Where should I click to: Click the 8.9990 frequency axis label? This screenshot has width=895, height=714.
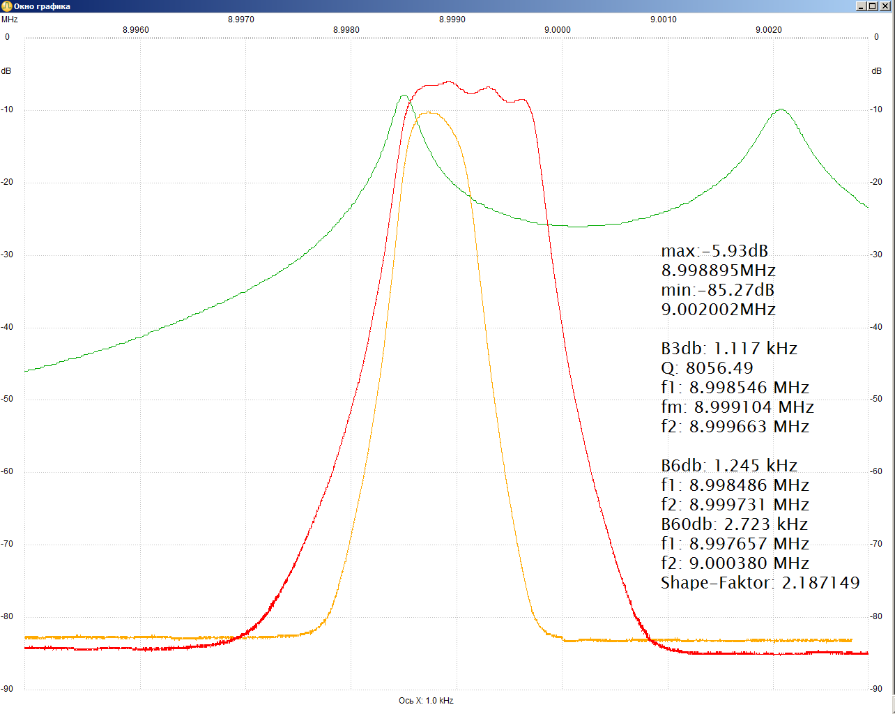(x=452, y=20)
